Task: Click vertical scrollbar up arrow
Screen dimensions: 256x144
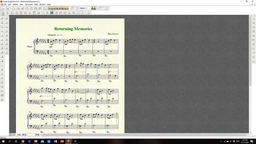Action: point(250,16)
